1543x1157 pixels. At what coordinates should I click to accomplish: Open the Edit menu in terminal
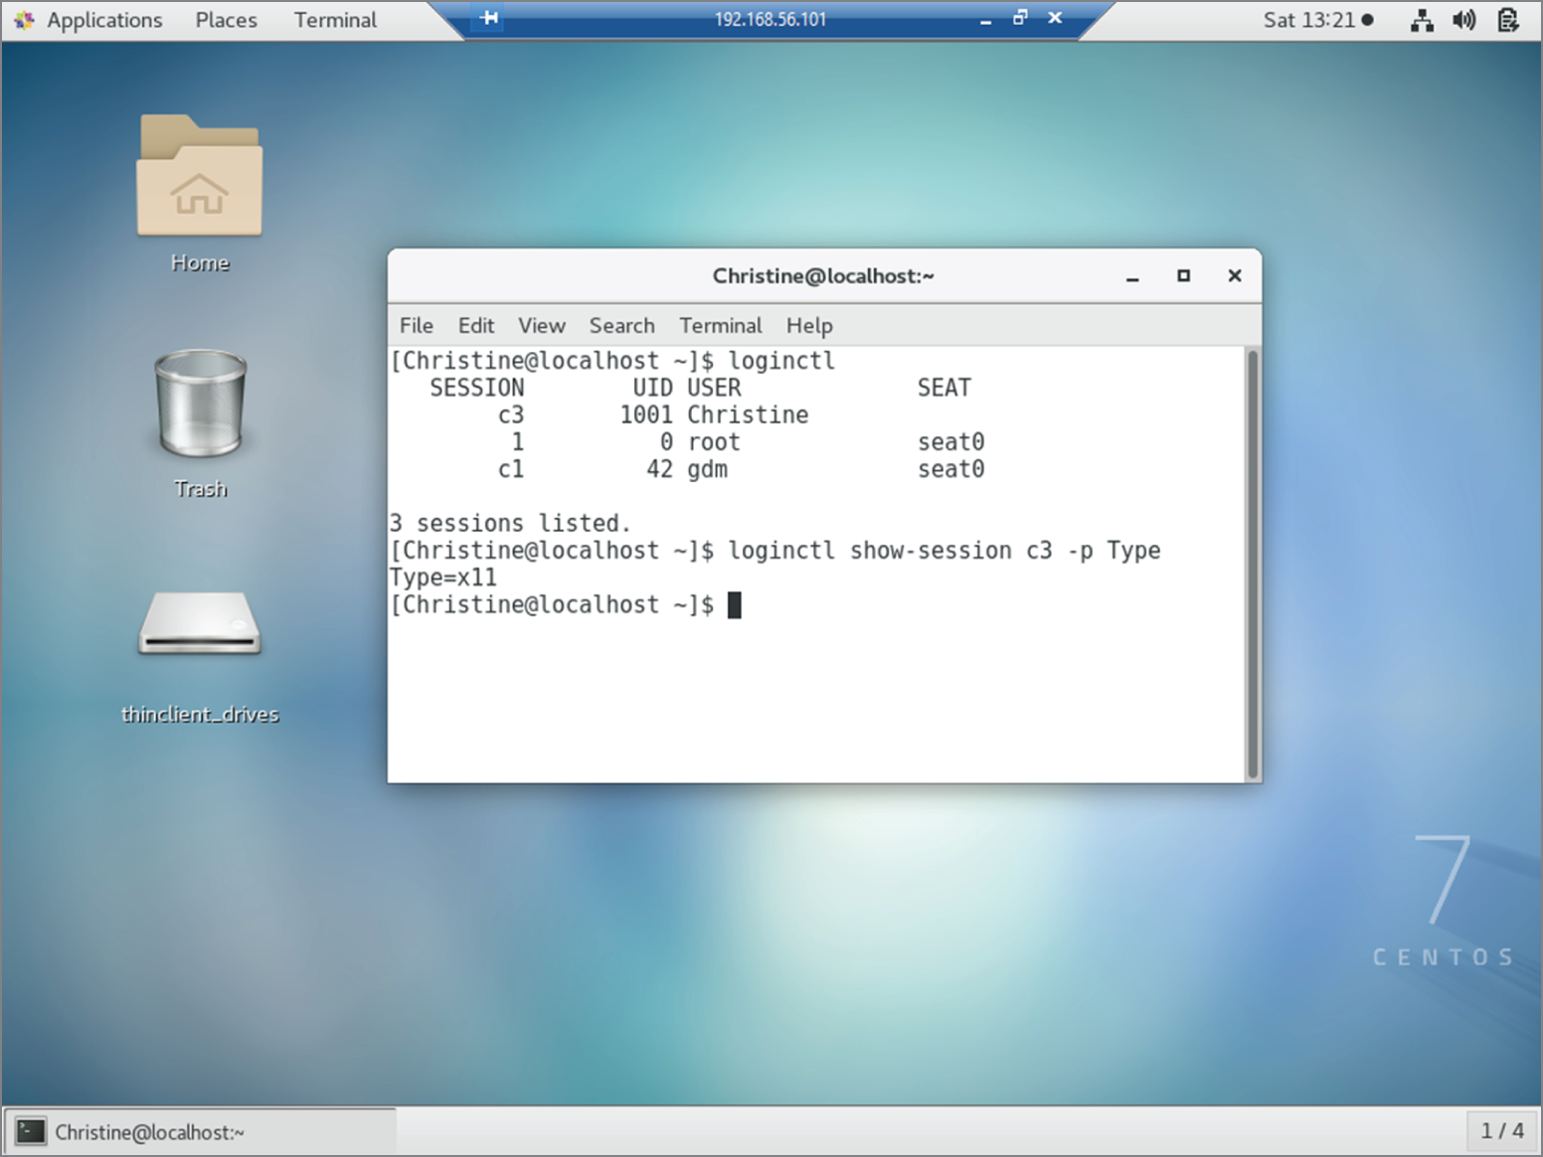(476, 326)
